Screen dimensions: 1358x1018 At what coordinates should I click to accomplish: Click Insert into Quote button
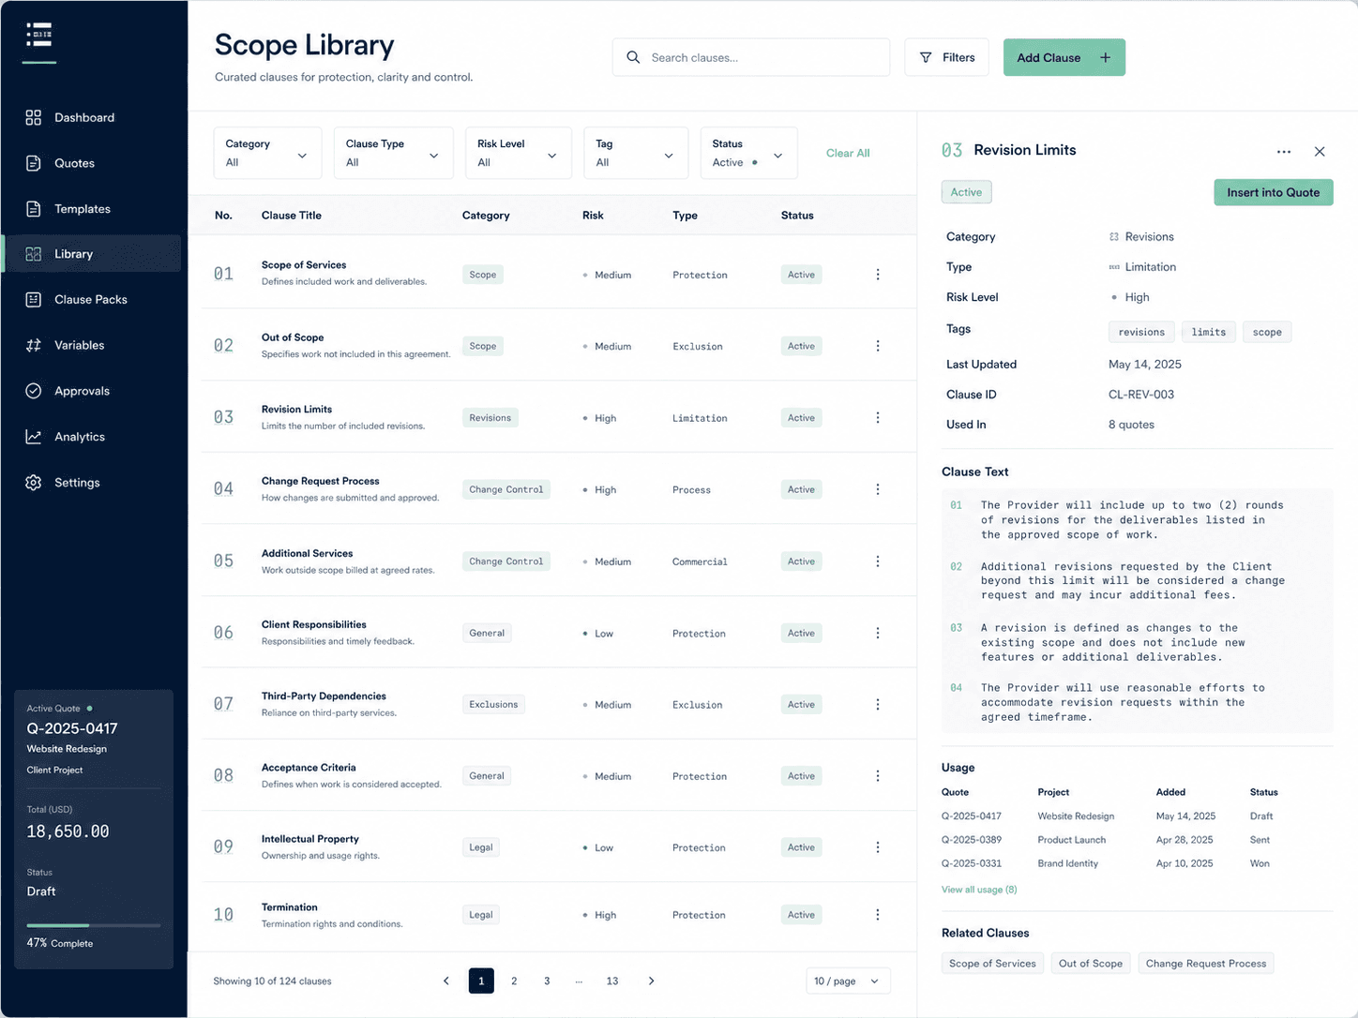coord(1274,192)
